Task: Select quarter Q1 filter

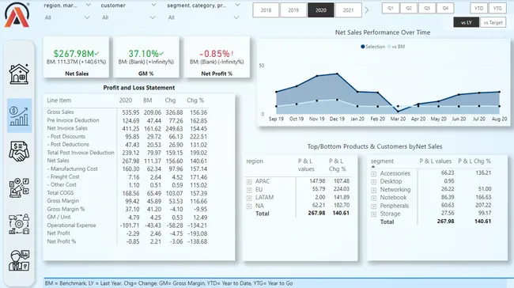Action: point(391,8)
